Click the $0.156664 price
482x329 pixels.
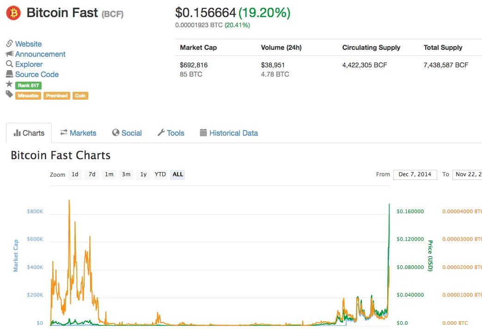pos(205,13)
